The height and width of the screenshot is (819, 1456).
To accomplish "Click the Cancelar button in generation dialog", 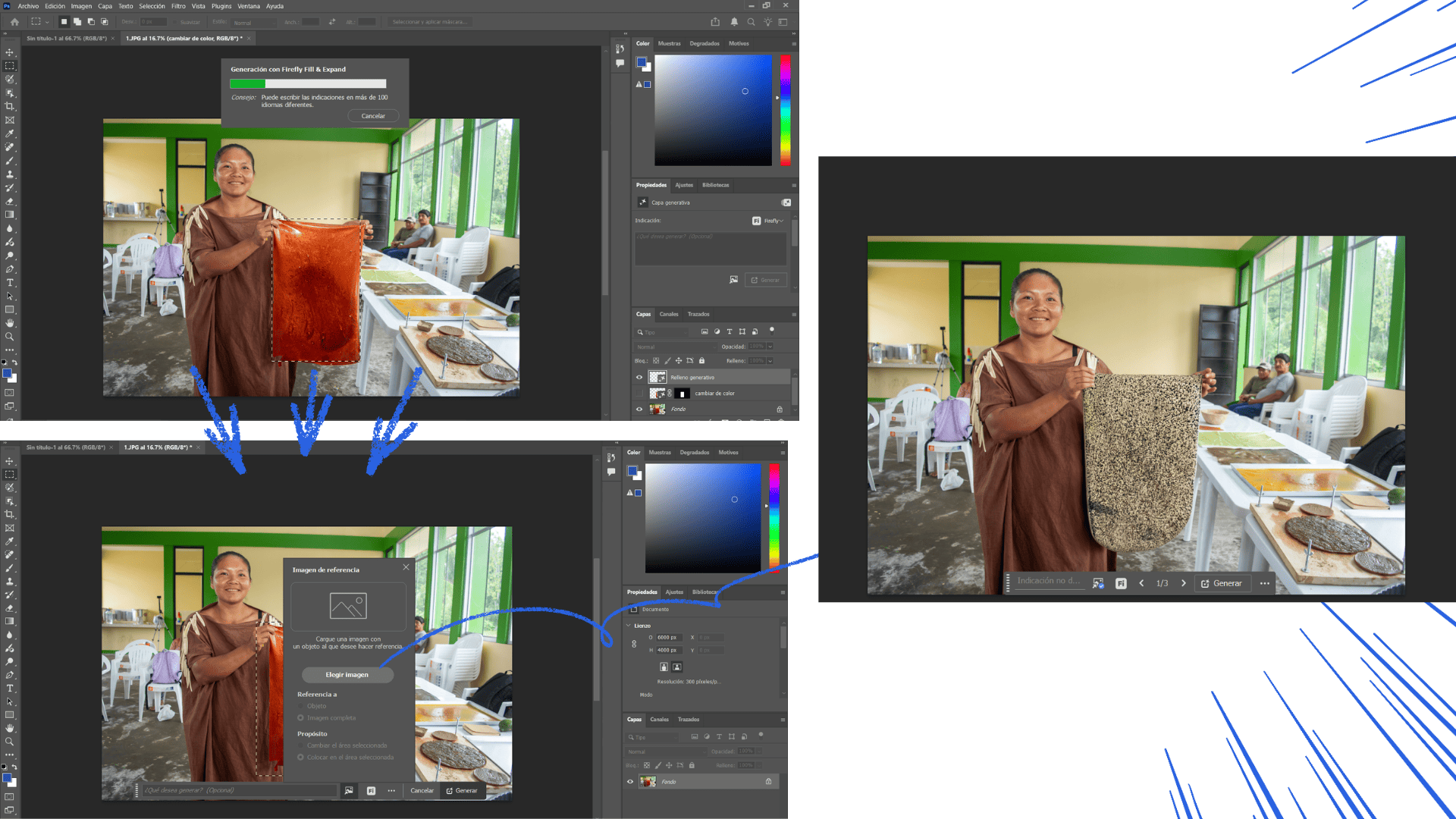I will pos(373,116).
